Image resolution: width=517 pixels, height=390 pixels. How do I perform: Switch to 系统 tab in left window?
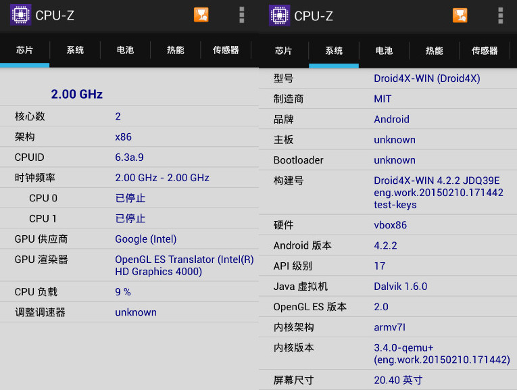(75, 50)
